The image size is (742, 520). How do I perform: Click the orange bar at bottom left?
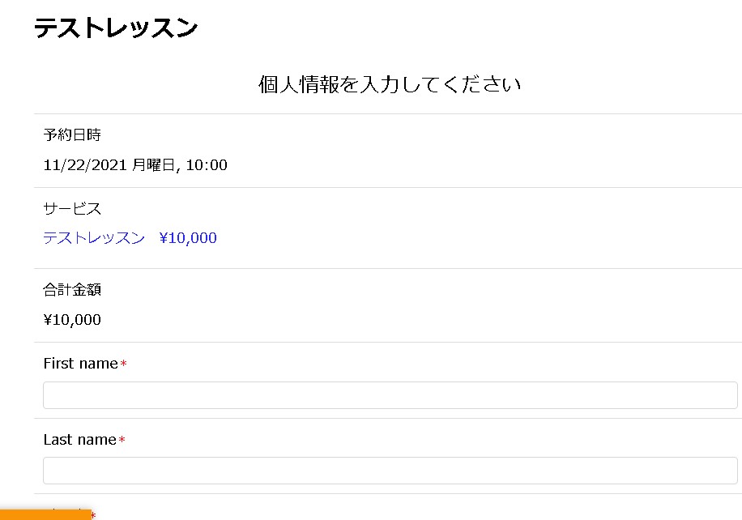coord(45,514)
